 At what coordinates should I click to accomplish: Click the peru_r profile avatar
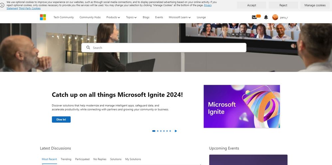(x=275, y=17)
